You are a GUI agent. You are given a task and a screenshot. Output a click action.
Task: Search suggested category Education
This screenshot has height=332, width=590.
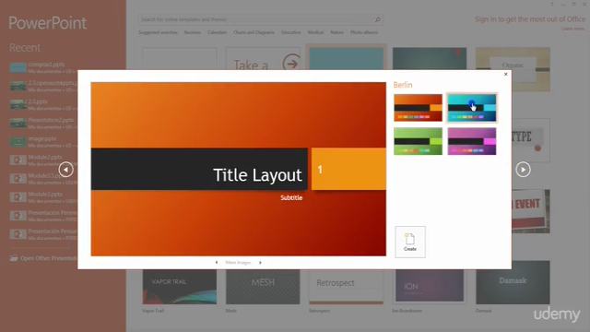(x=291, y=32)
